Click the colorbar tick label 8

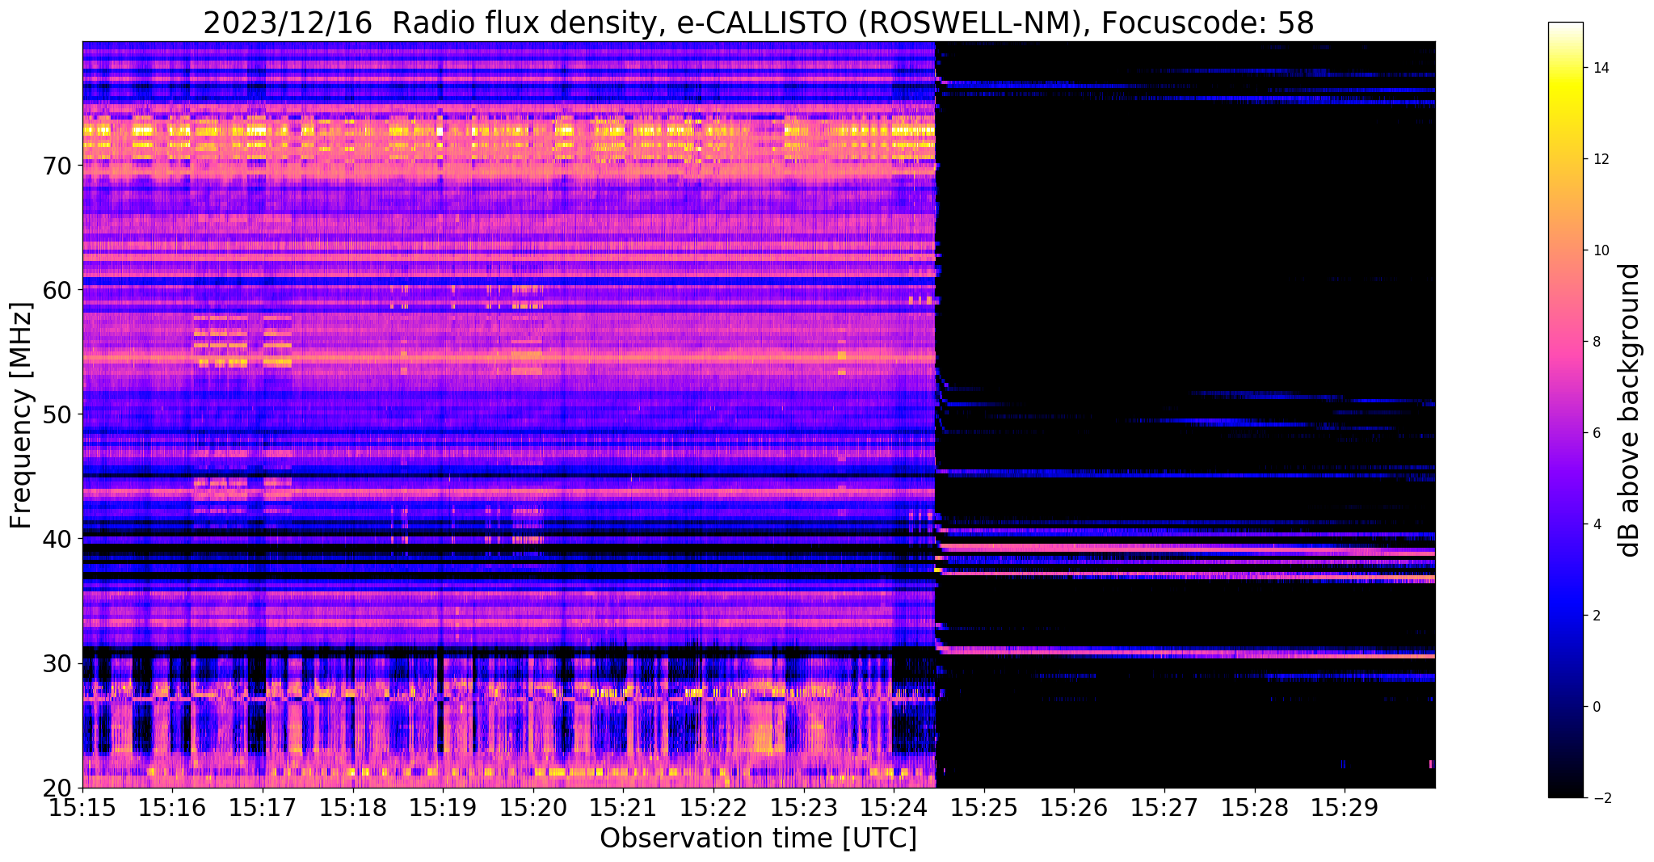(1596, 342)
